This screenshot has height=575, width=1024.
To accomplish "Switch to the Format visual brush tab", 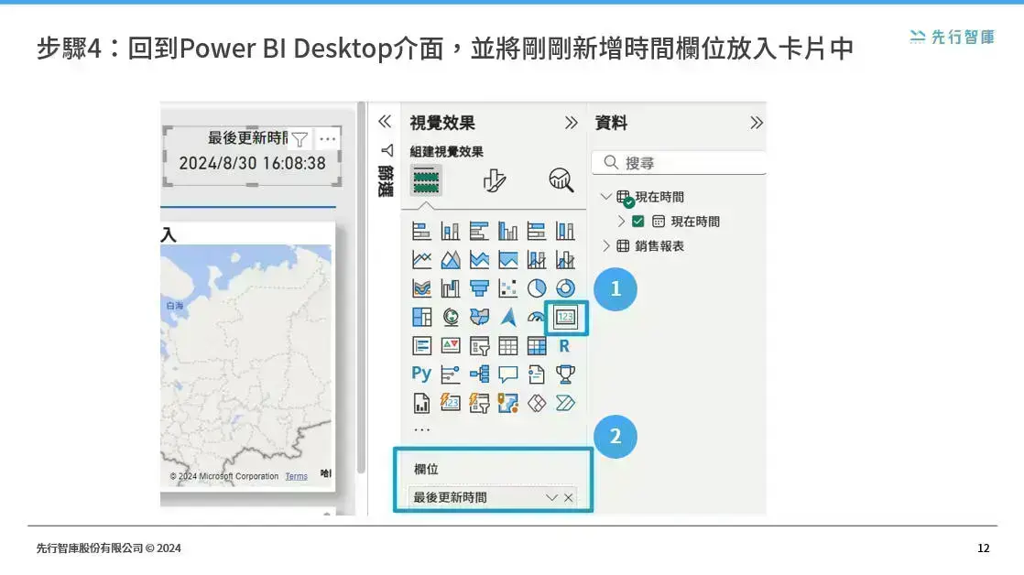I will tap(494, 180).
